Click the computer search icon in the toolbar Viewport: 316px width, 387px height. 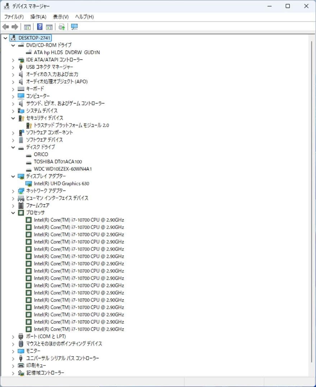[x=73, y=27]
